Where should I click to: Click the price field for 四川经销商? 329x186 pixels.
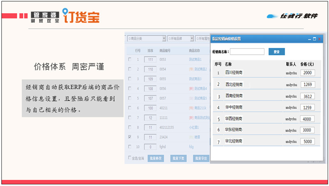[308, 73]
